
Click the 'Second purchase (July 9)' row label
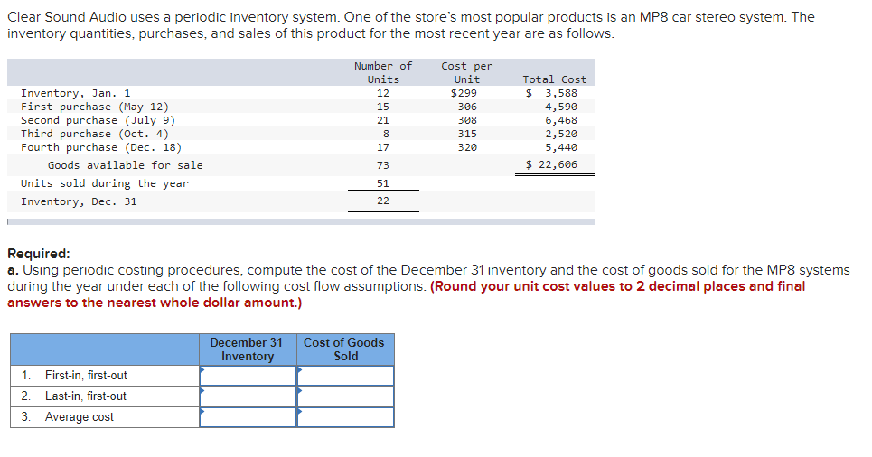click(x=98, y=120)
